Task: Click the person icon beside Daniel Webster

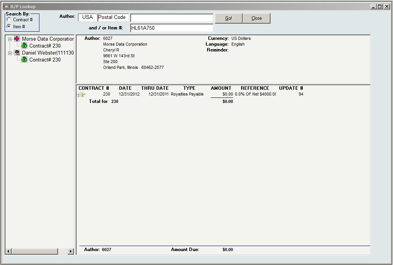Action: pos(17,53)
